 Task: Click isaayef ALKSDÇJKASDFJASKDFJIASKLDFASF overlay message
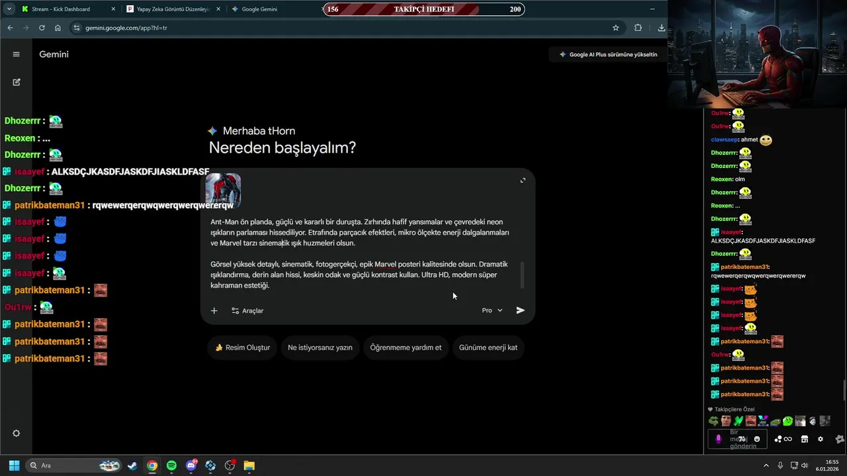click(106, 171)
